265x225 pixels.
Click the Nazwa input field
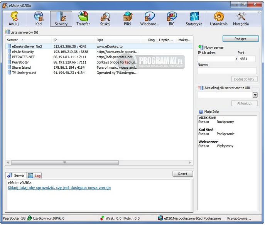tap(227, 71)
